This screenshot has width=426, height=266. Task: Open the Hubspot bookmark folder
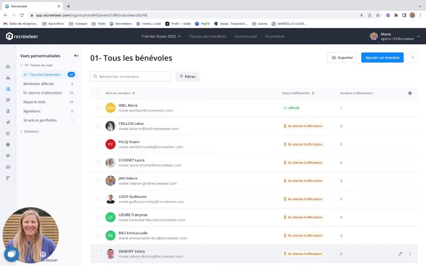(78, 24)
